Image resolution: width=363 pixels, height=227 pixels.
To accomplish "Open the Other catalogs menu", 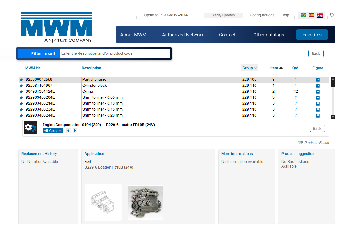I will 268,35.
